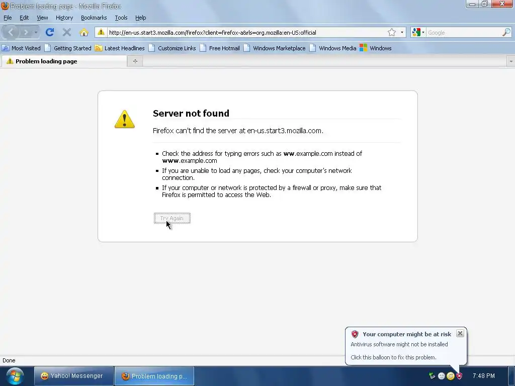Click the Try Again button
Viewport: 515px width, 386px height.
(x=172, y=218)
